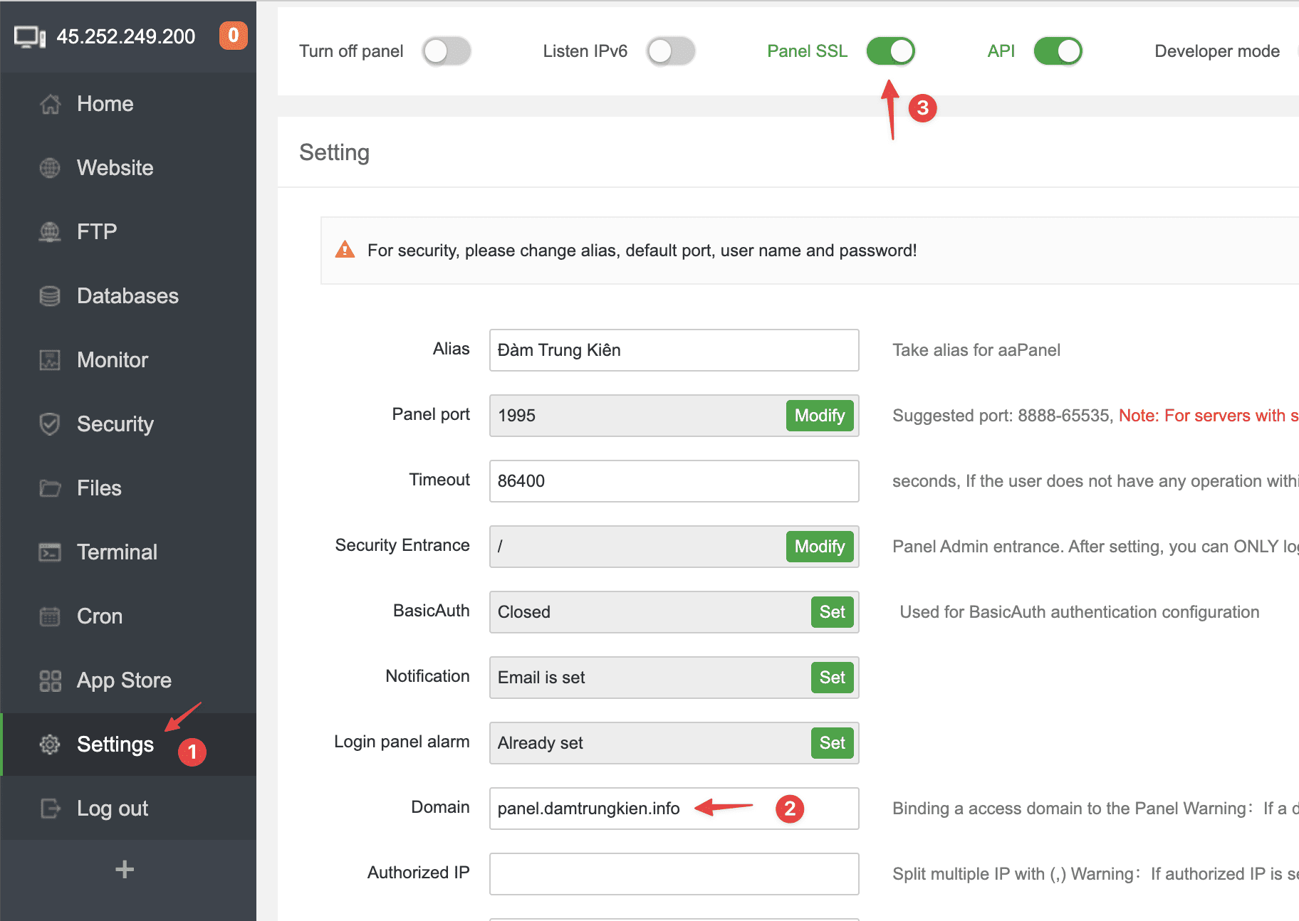Select the Security shield icon
The image size is (1299, 921).
pyautogui.click(x=50, y=423)
